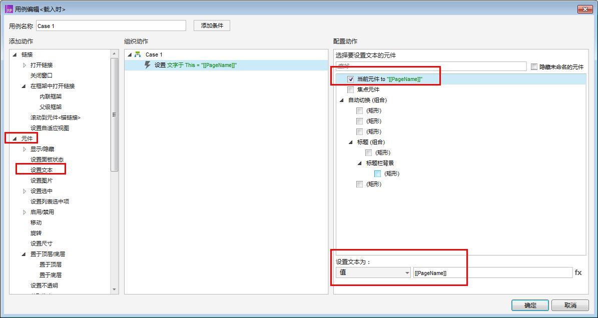The width and height of the screenshot is (598, 318).
Task: Check the (矩形) under 标题栏背景
Action: (377, 173)
